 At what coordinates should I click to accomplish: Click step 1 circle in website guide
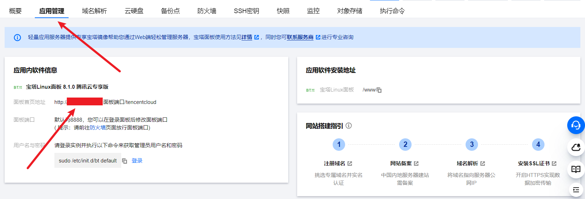pyautogui.click(x=339, y=144)
